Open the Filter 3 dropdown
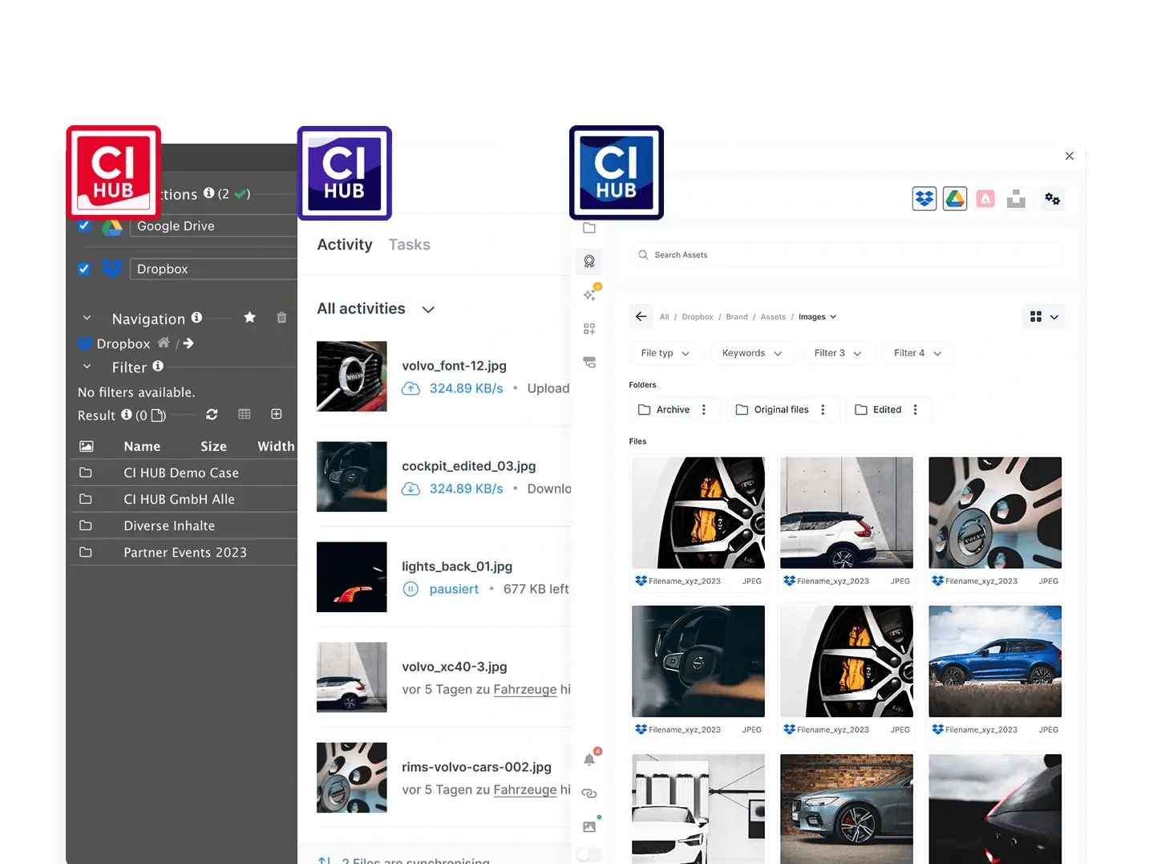The width and height of the screenshot is (1149, 864). click(838, 353)
